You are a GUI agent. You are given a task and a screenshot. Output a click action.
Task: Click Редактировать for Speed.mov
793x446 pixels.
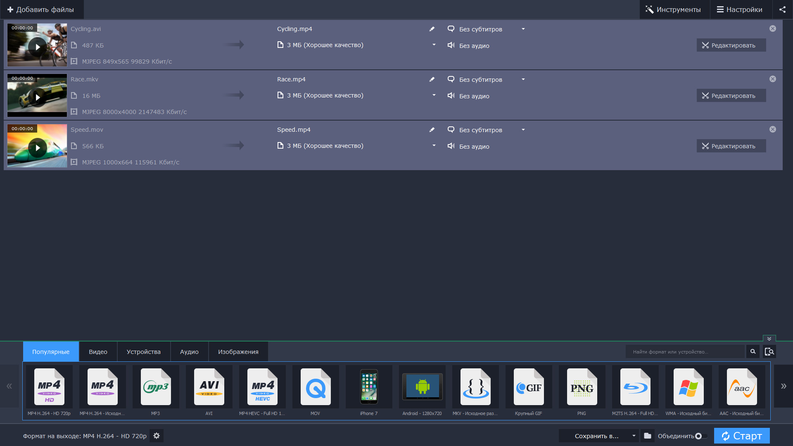731,146
